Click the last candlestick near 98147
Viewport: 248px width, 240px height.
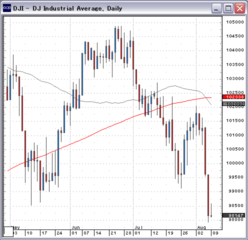(x=211, y=210)
